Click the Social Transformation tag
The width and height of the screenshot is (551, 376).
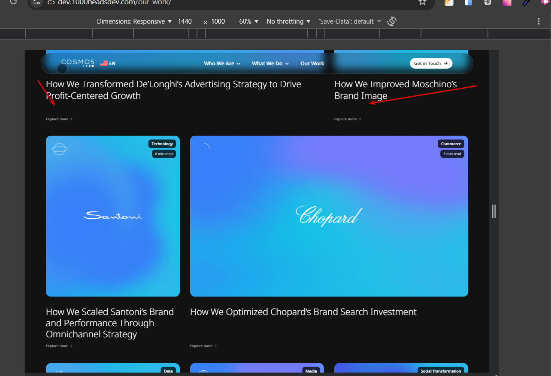click(x=441, y=371)
